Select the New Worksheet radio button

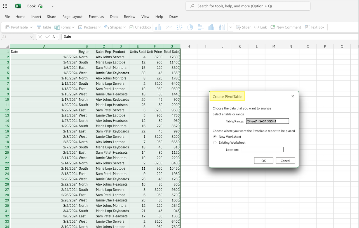215,137
